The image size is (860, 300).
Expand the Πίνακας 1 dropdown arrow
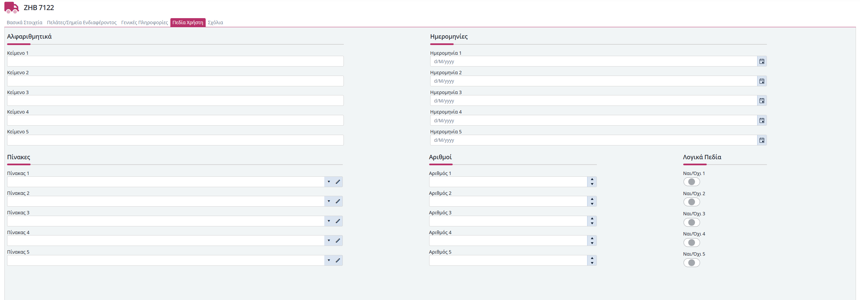[329, 182]
